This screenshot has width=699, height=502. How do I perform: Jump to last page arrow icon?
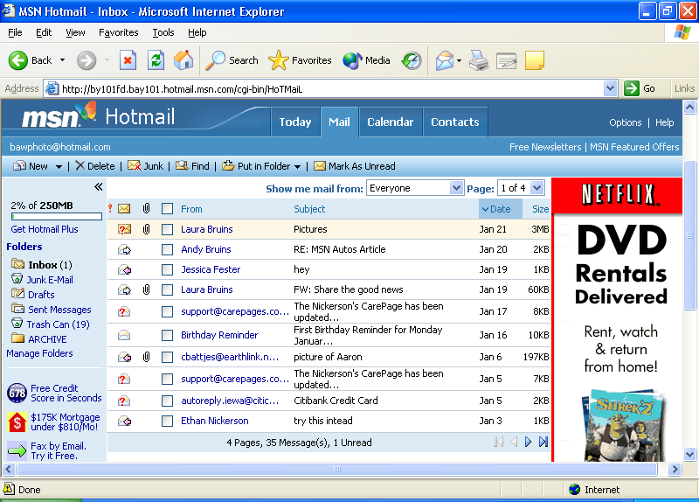[x=543, y=443]
